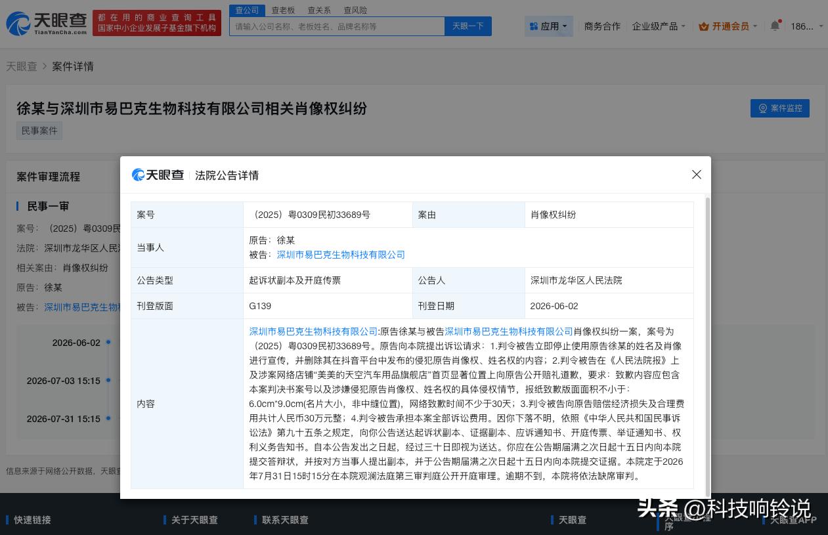
Task: Click the 应用 grid icon
Action: pos(533,26)
